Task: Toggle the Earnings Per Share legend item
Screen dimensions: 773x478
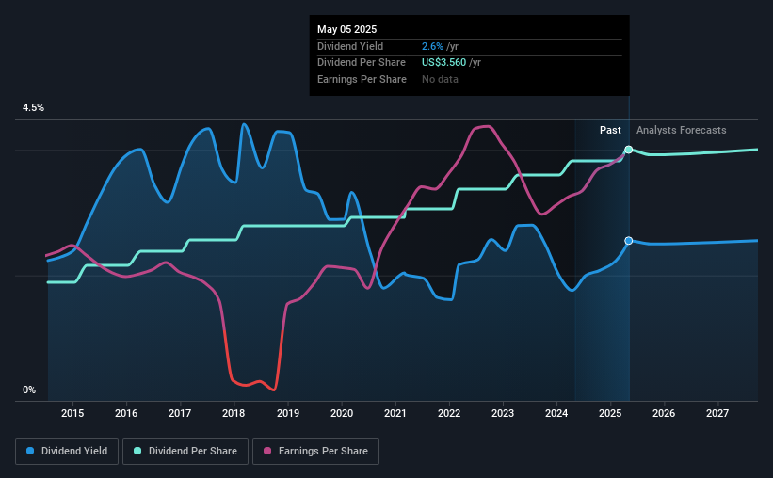Action: [x=315, y=452]
